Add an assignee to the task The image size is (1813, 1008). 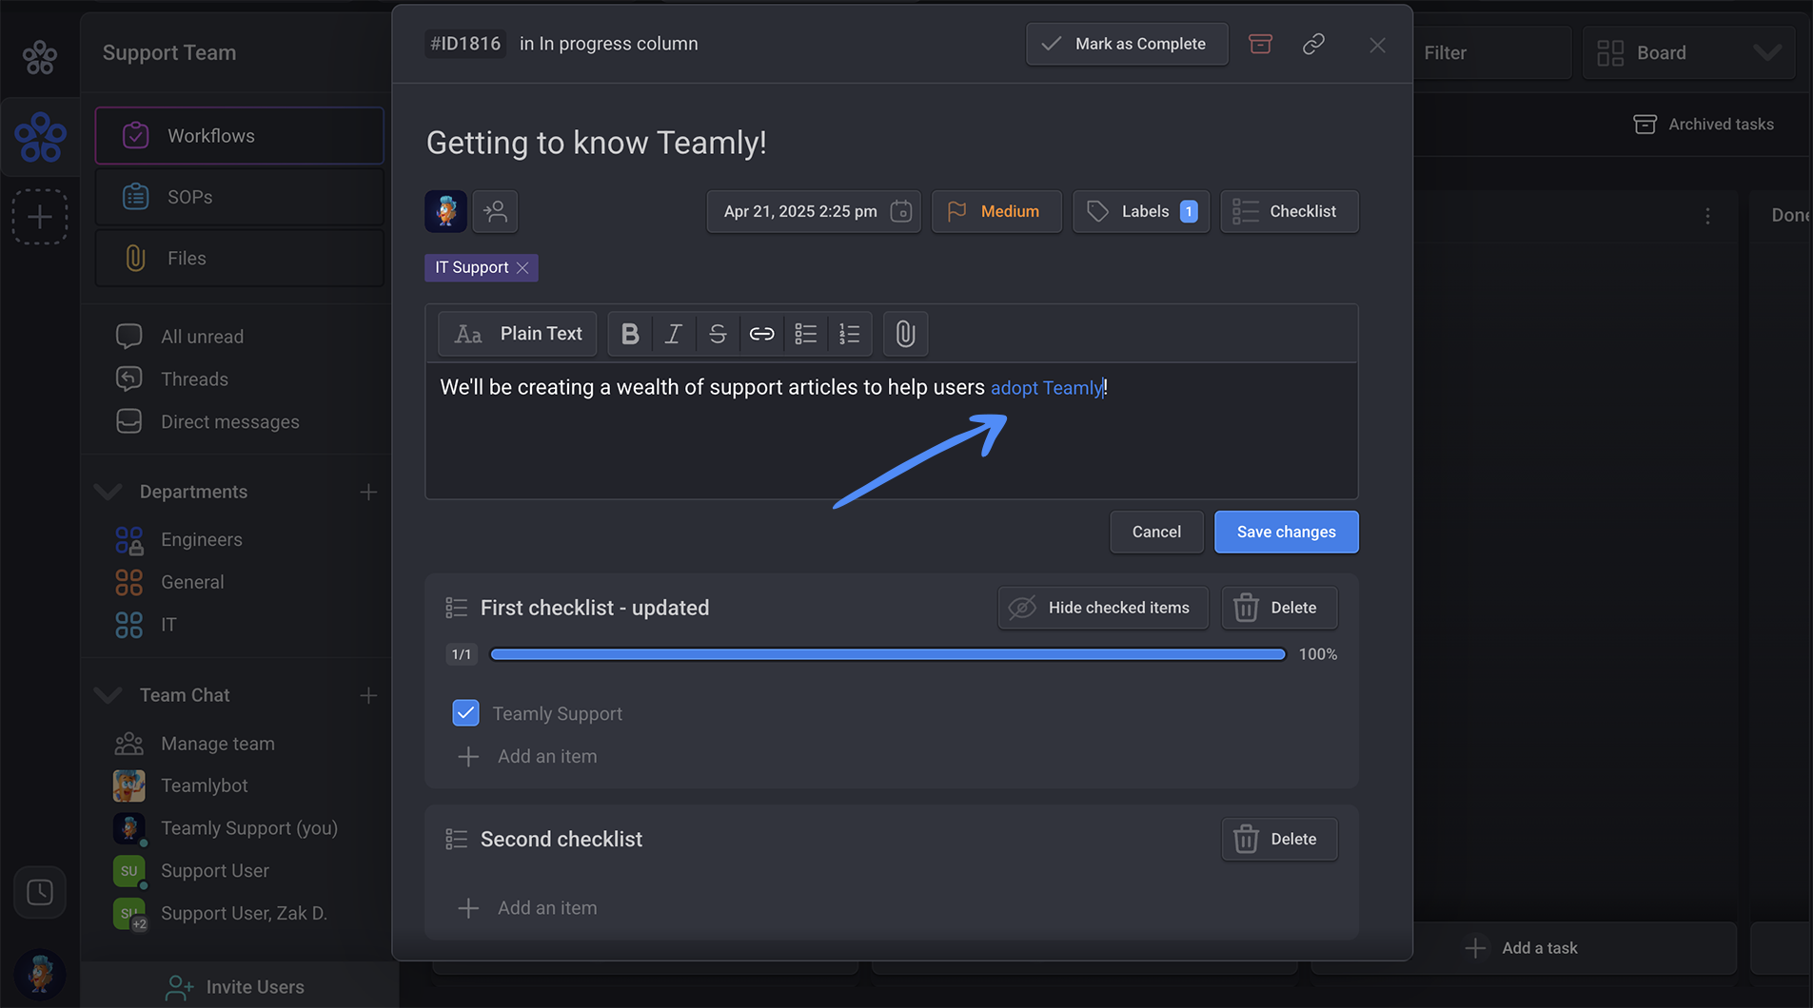[x=495, y=211]
